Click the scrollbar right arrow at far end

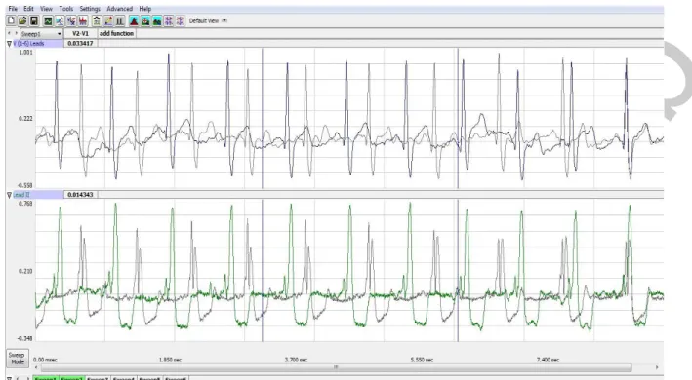pos(657,367)
